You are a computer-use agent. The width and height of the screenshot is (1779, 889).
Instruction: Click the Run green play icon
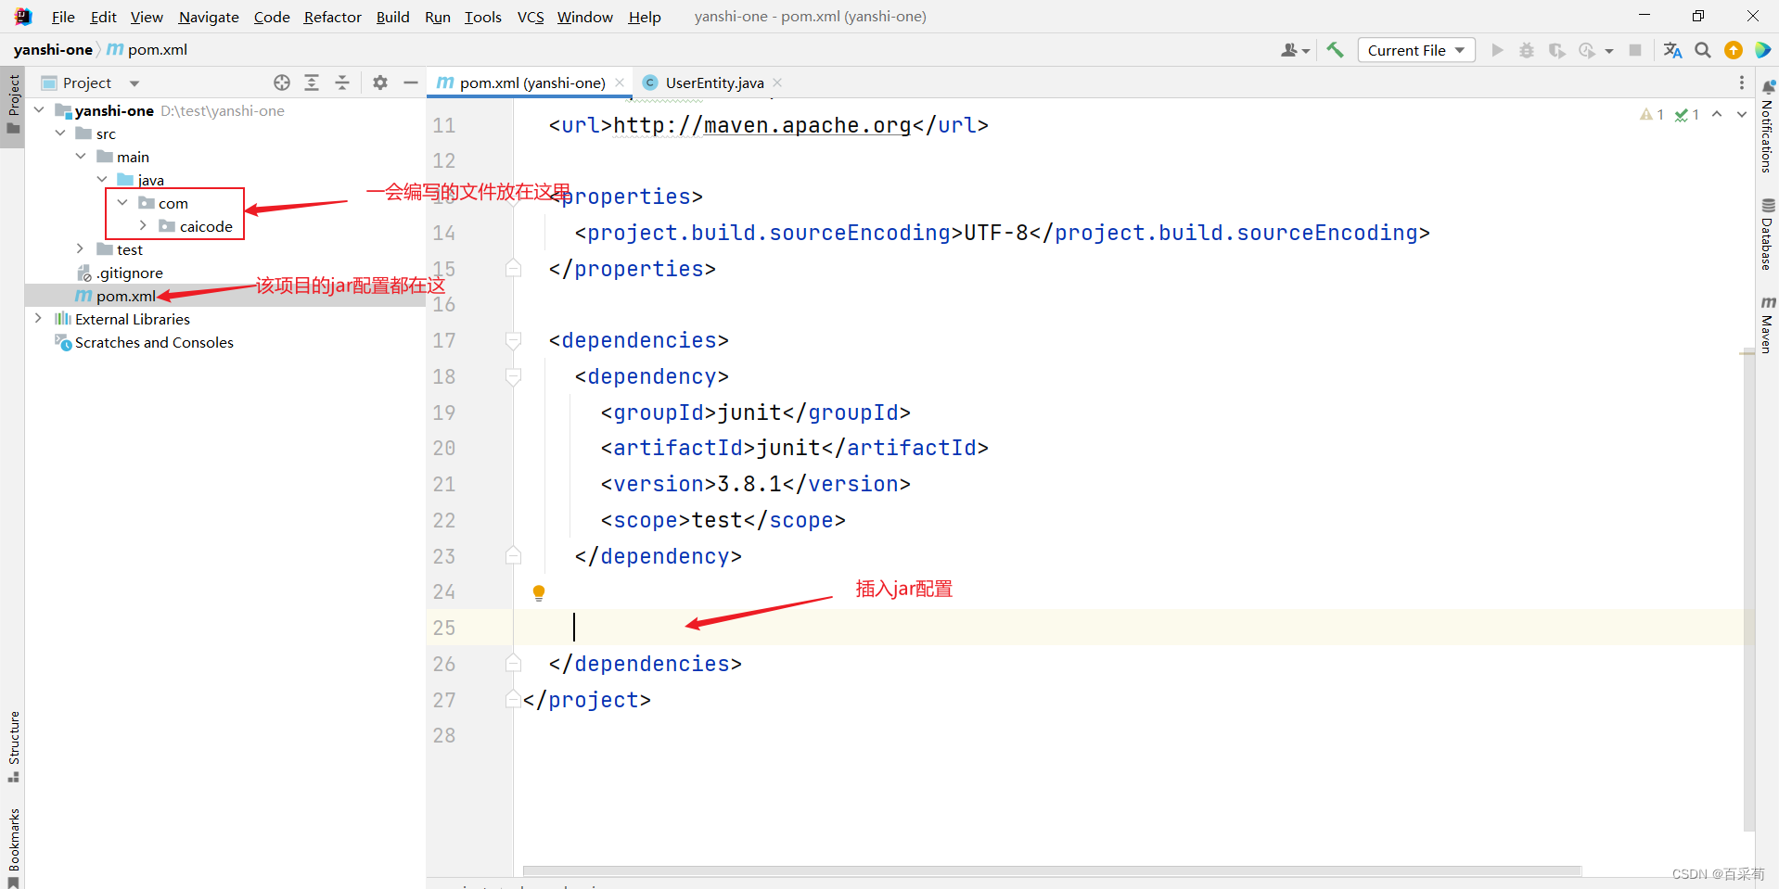(1497, 50)
